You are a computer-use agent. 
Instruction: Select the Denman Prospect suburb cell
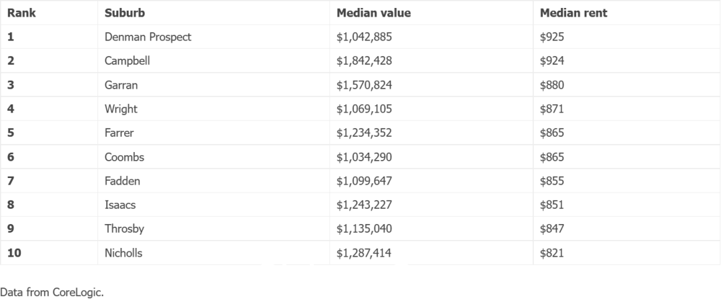[x=214, y=37]
